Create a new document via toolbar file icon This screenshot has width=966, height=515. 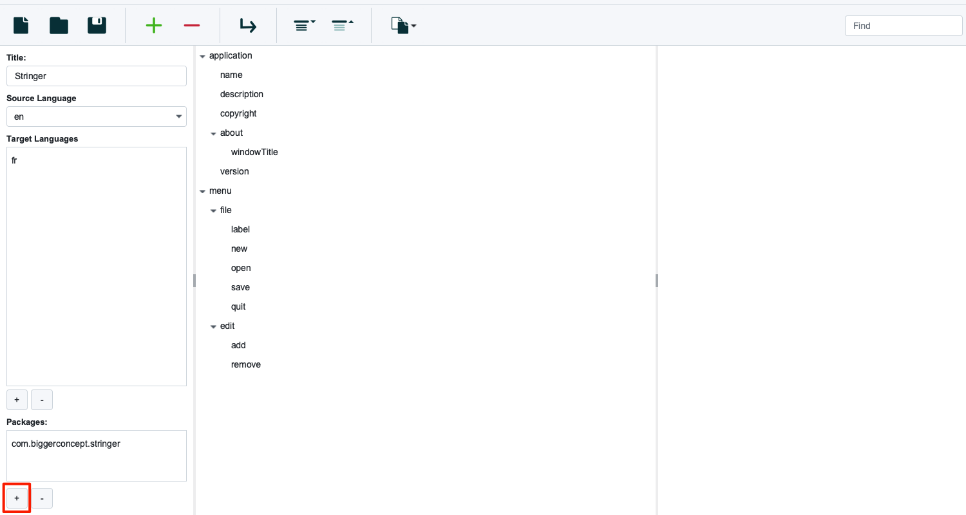pos(21,26)
